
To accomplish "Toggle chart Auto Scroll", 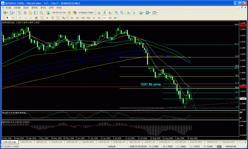I will click(129, 13).
